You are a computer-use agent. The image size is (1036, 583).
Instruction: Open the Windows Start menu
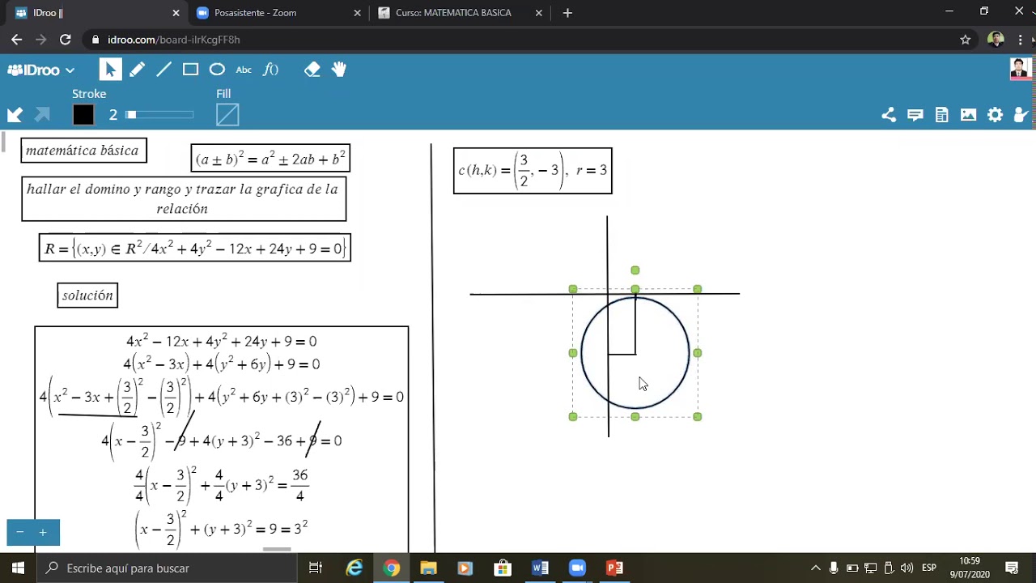[x=18, y=568]
